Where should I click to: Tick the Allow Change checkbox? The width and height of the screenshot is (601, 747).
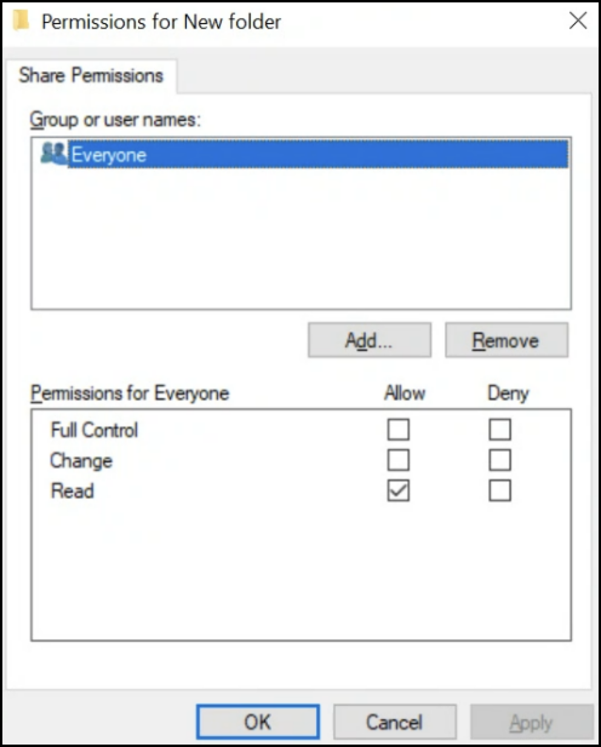coord(398,460)
